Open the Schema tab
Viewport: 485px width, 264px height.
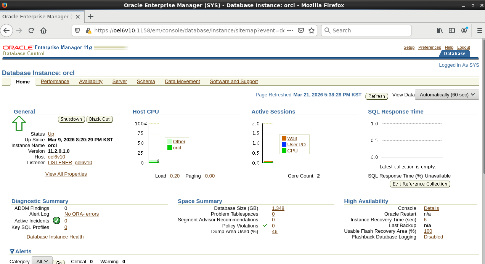[146, 82]
